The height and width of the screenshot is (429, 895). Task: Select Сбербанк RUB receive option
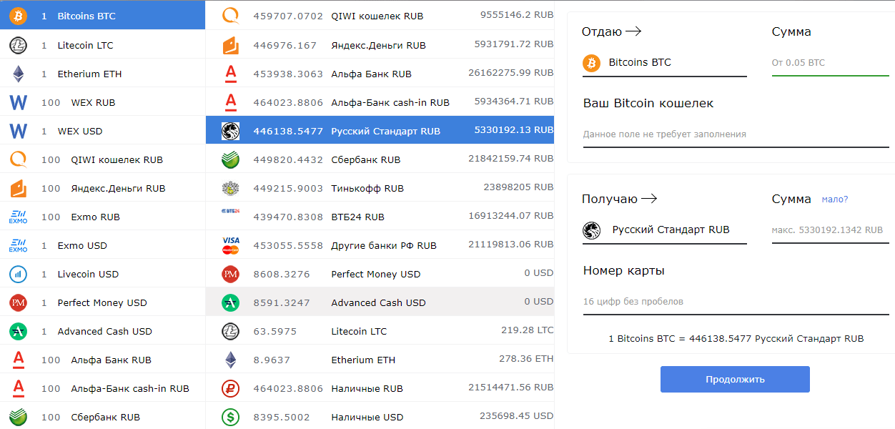pos(380,159)
